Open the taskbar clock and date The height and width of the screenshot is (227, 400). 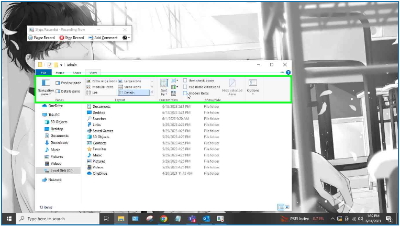[374, 219]
